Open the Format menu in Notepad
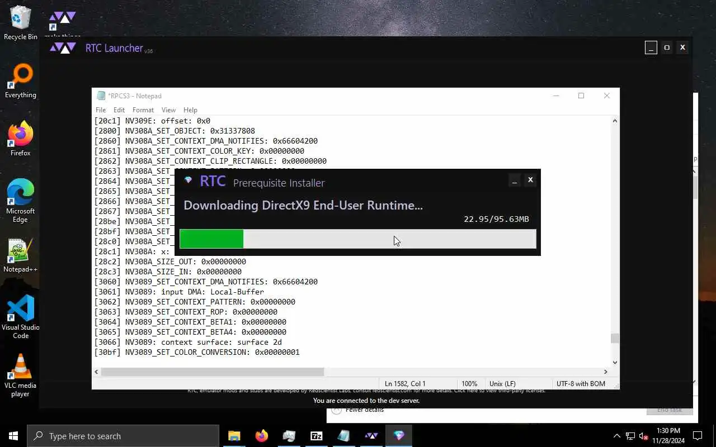716x447 pixels. pyautogui.click(x=143, y=110)
